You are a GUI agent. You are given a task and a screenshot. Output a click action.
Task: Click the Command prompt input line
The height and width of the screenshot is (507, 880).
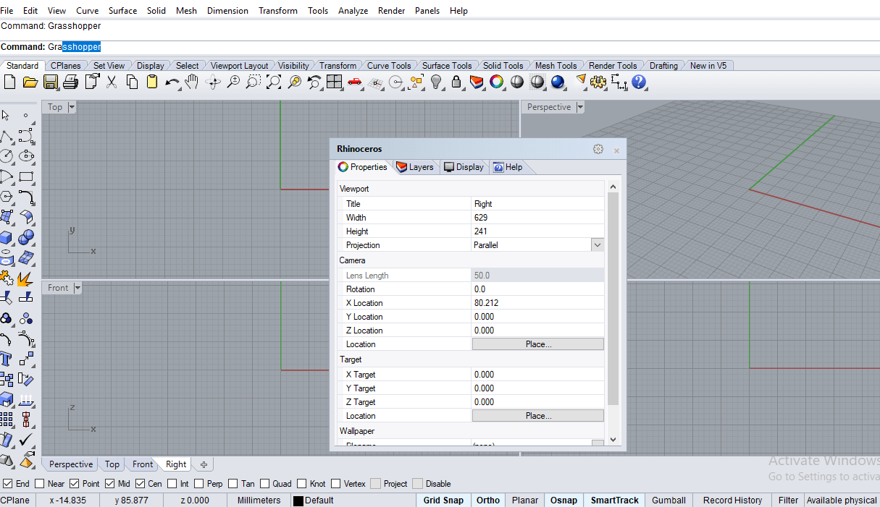(x=440, y=47)
